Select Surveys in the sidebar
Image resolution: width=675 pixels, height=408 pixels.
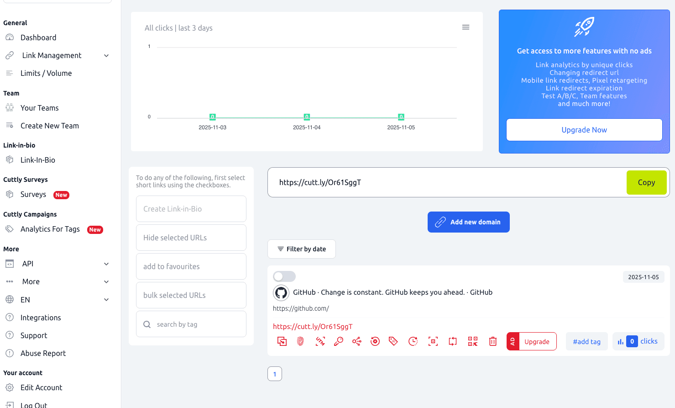pos(32,194)
